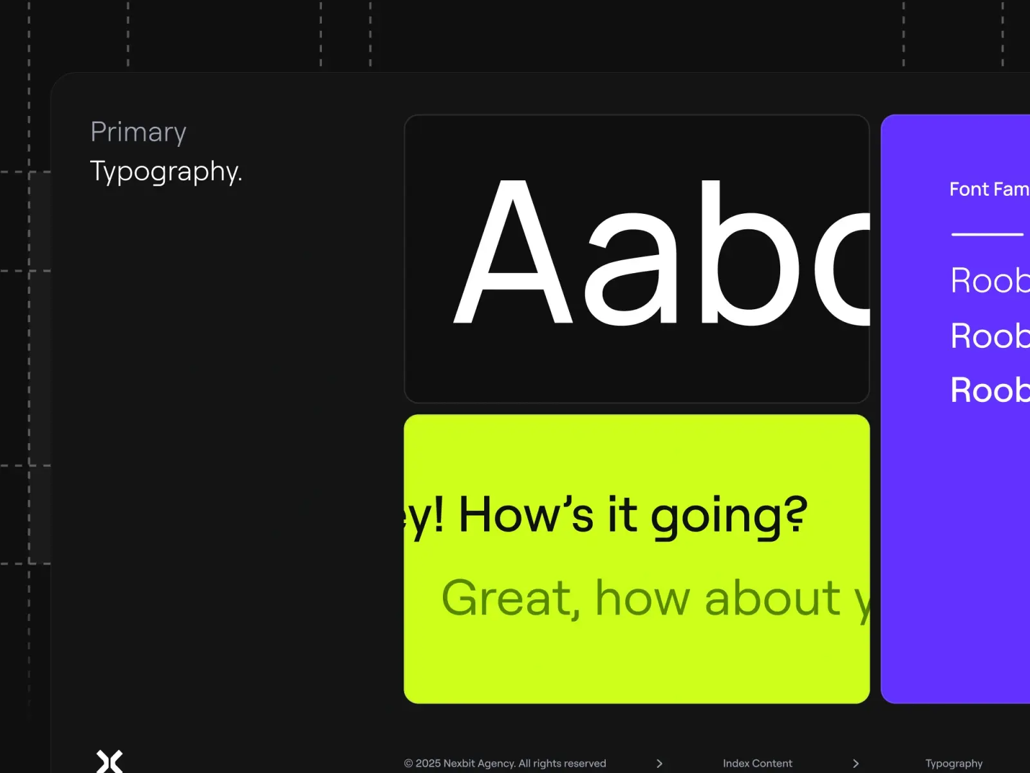The height and width of the screenshot is (773, 1030).
Task: Choose the regular weight Roobert sample
Action: [990, 336]
